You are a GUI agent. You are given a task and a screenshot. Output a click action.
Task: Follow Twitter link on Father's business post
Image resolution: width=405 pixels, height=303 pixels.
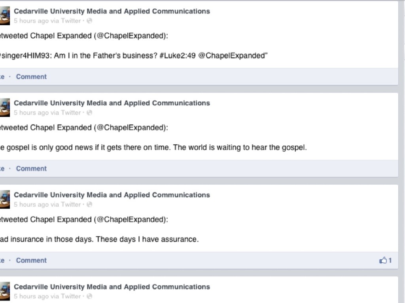click(71, 21)
